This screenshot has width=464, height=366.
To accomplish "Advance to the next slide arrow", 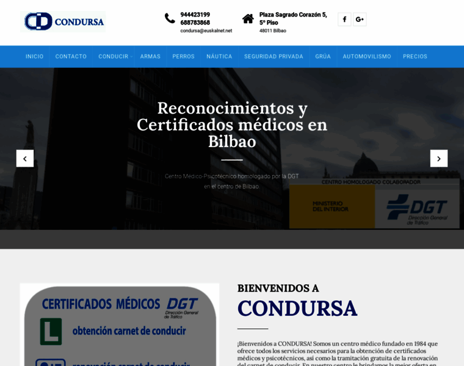I will 439,159.
